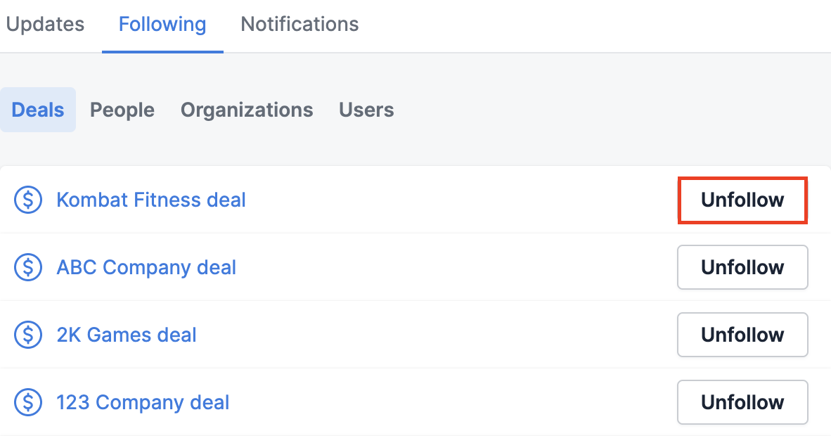Click empty space in ABC Company deal row
The height and width of the screenshot is (443, 831).
456,267
